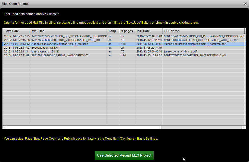Sort table by PDF Name column header
Screen dimensions: 249x162
204,31
